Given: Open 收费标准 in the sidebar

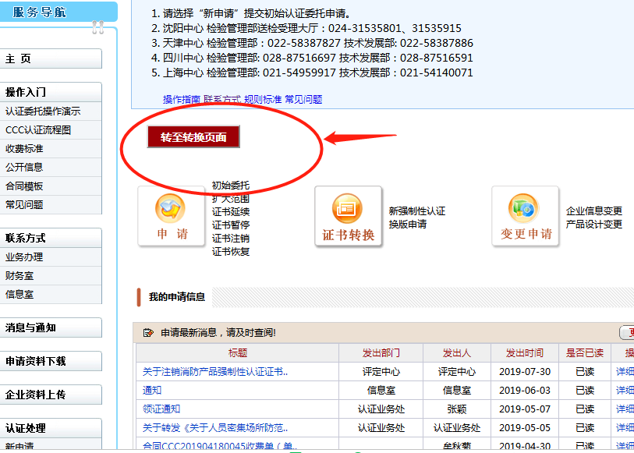Looking at the screenshot, I should point(25,149).
